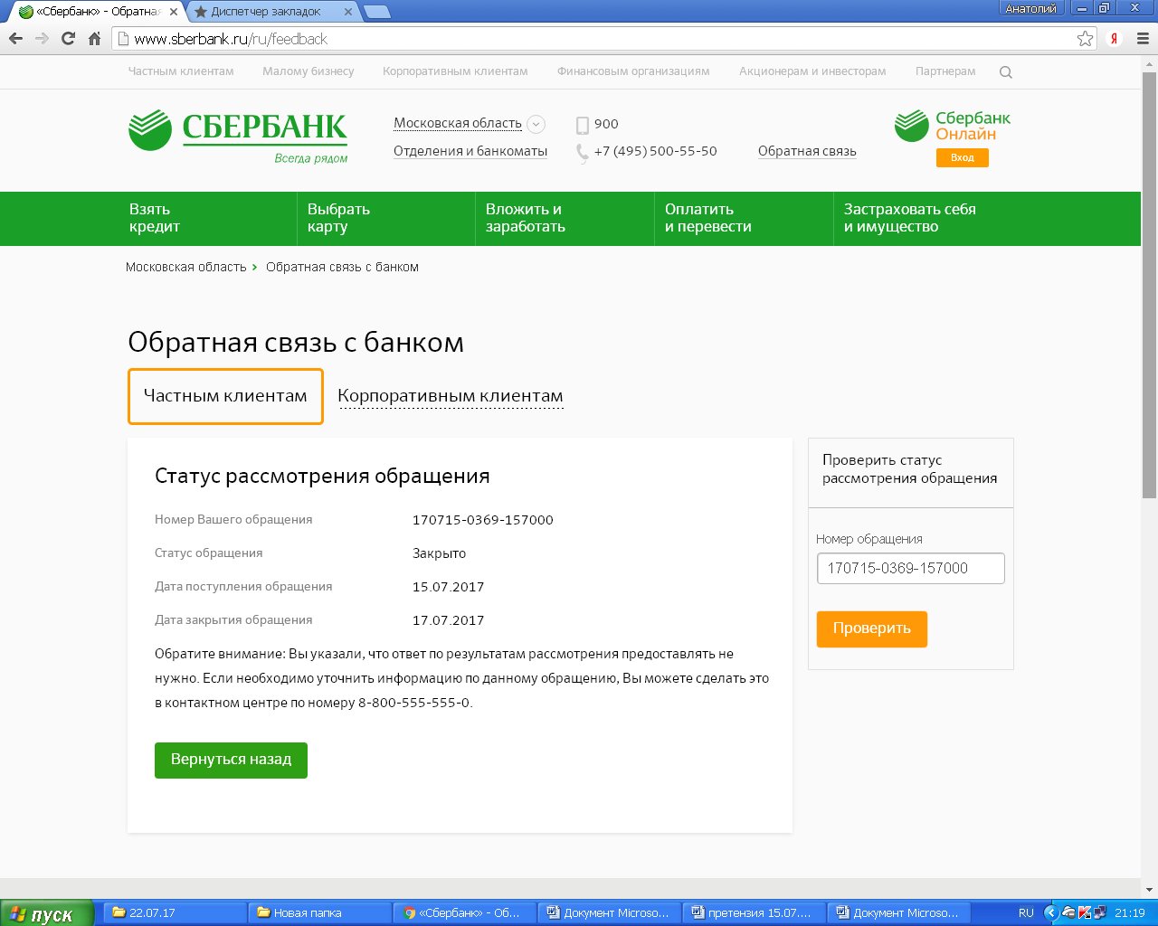Click the status value Закрыто

439,553
